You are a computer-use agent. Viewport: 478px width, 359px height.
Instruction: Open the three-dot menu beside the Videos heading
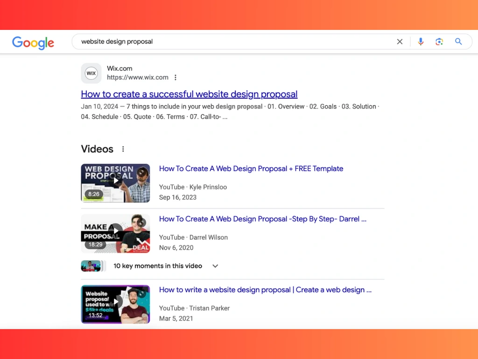[123, 149]
